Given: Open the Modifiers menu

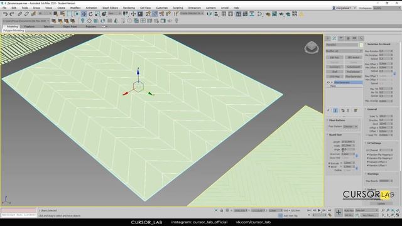Looking at the screenshot, I should click(75, 8).
